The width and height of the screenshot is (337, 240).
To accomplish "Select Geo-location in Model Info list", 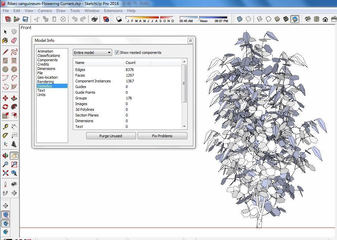I will pos(47,77).
